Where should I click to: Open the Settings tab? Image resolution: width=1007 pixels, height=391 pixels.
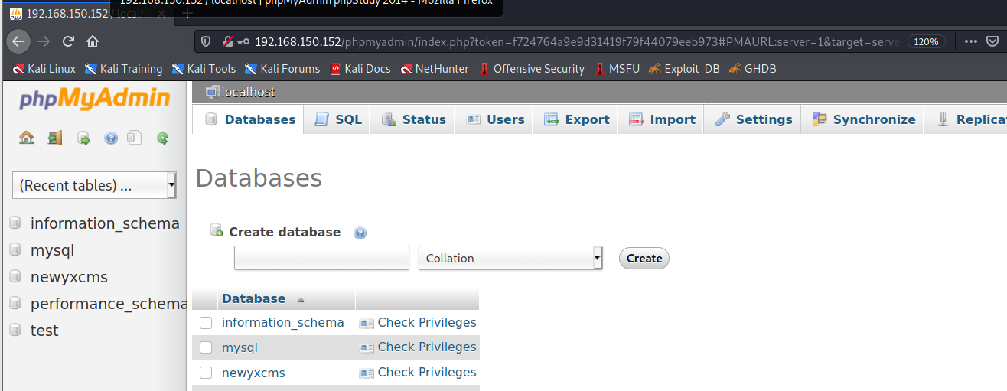pyautogui.click(x=753, y=120)
